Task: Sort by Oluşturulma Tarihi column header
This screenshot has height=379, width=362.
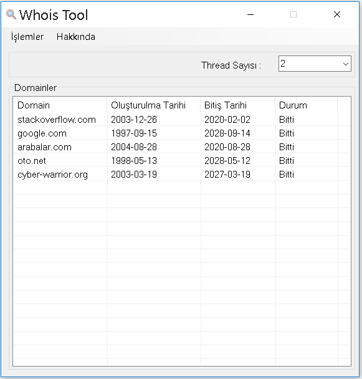Action: [x=154, y=105]
